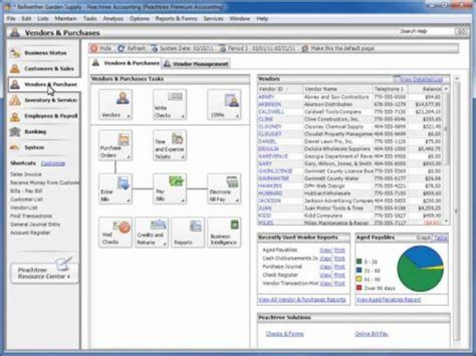Open the Vendors task icon
This screenshot has width=476, height=356.
click(115, 104)
